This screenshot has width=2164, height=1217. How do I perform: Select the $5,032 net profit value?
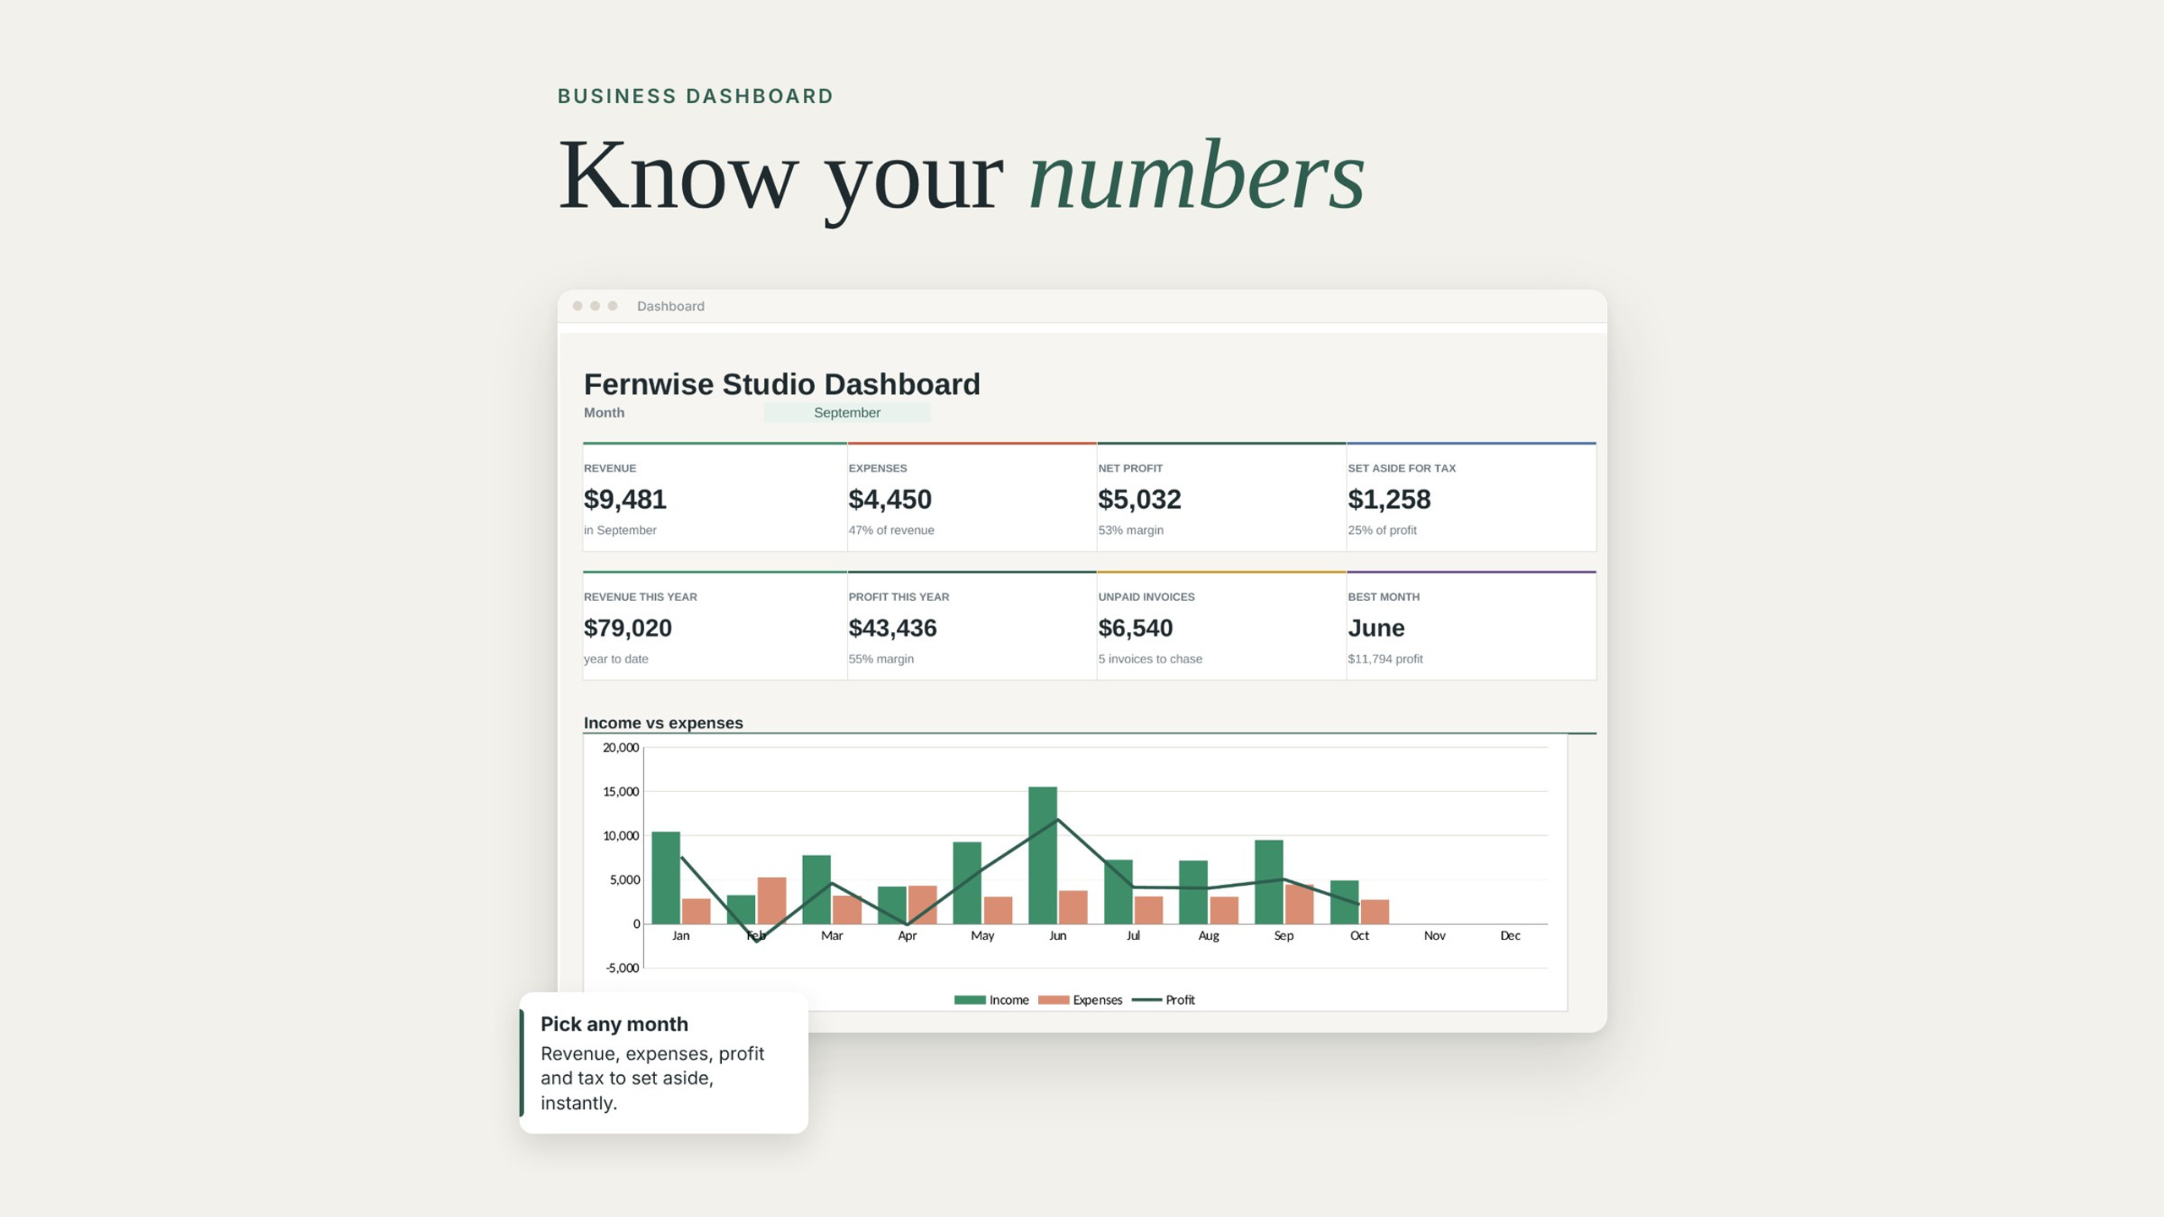1139,499
